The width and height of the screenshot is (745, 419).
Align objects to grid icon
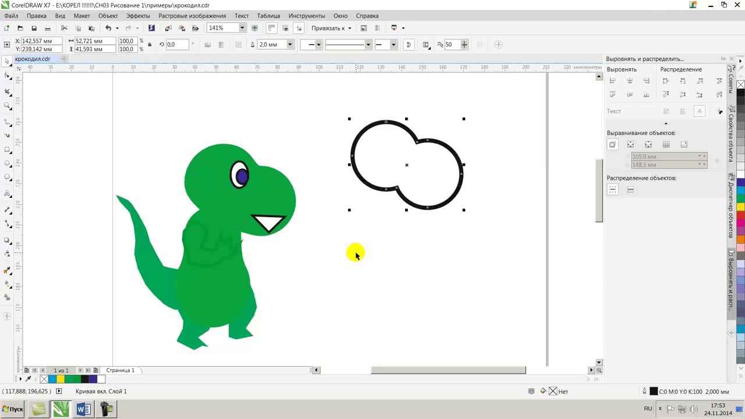click(666, 144)
